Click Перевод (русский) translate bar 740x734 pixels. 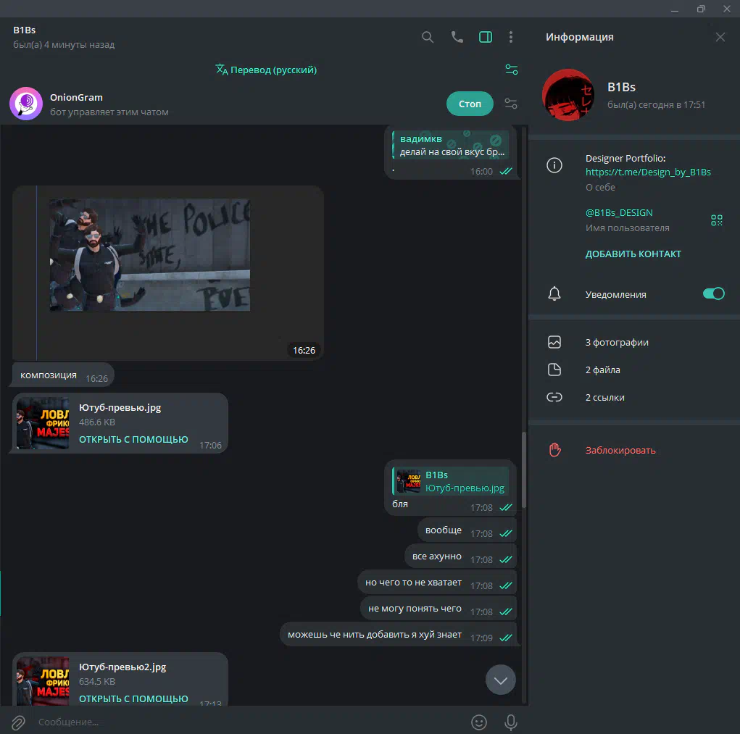(266, 70)
